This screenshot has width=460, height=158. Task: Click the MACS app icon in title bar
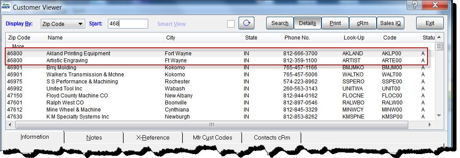6,7
